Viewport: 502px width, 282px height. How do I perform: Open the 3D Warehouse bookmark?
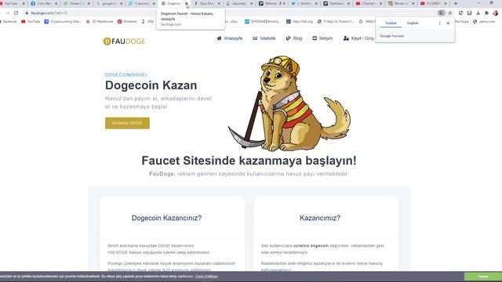pos(100,21)
